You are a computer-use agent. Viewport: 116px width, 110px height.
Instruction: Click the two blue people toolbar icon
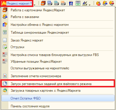coord(71,3)
